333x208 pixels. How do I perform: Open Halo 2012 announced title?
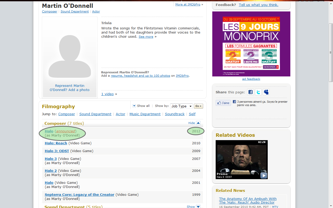click(49, 131)
